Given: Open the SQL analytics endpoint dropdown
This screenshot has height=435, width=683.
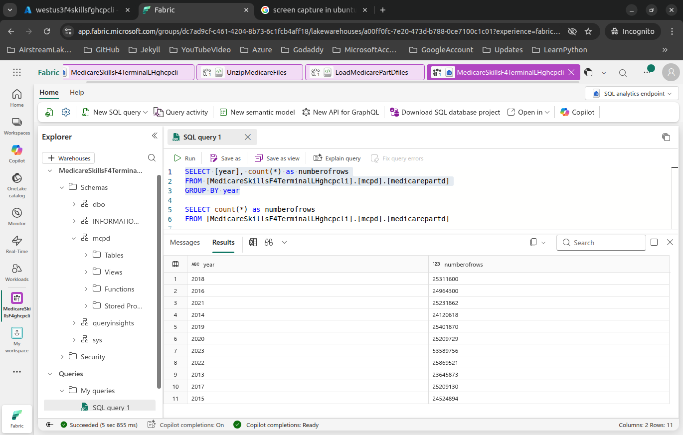Looking at the screenshot, I should 632,93.
